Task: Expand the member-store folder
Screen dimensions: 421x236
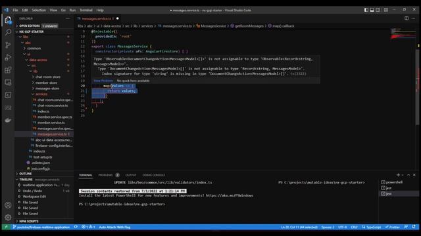Action: [46, 83]
